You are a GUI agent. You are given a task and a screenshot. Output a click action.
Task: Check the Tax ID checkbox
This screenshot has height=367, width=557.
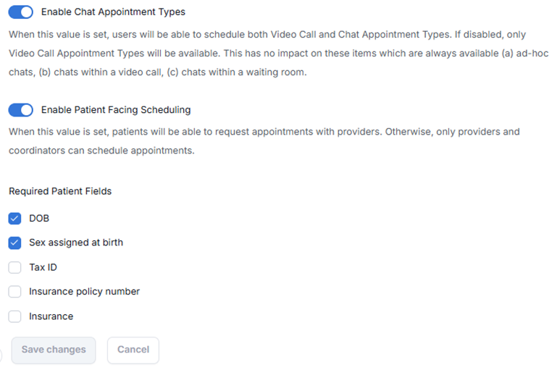[14, 267]
